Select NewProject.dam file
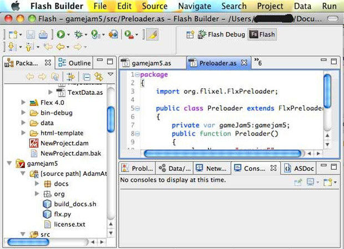 point(59,143)
